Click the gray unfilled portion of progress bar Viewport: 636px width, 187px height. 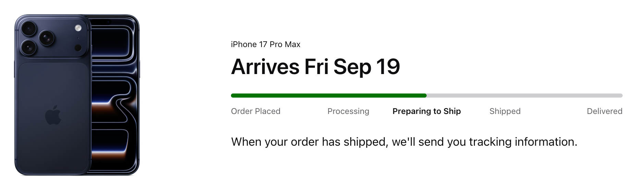coord(524,96)
